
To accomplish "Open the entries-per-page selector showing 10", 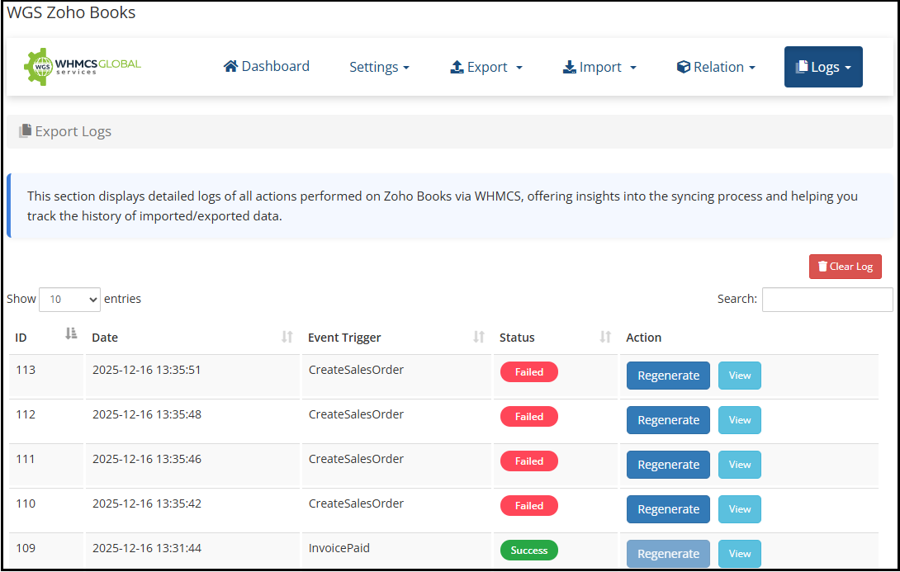I will pyautogui.click(x=69, y=300).
